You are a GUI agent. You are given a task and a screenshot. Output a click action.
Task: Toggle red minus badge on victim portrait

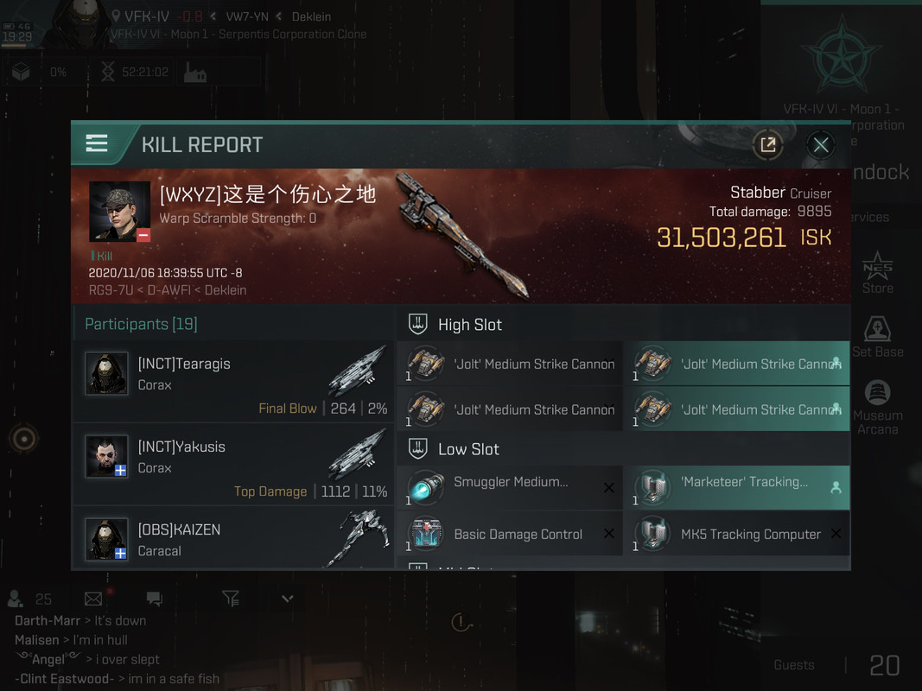click(143, 236)
